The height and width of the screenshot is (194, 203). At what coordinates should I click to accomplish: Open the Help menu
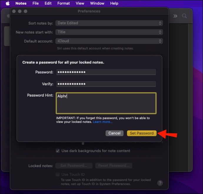point(114,3)
